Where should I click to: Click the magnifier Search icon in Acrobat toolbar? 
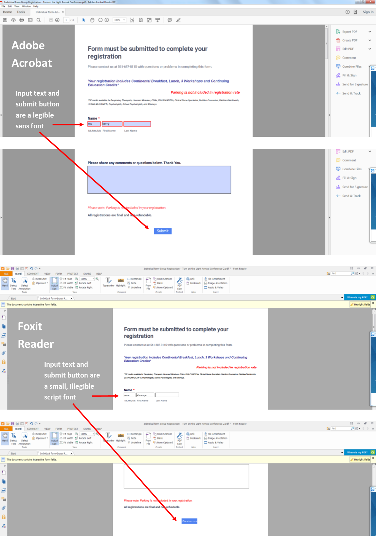39,20
